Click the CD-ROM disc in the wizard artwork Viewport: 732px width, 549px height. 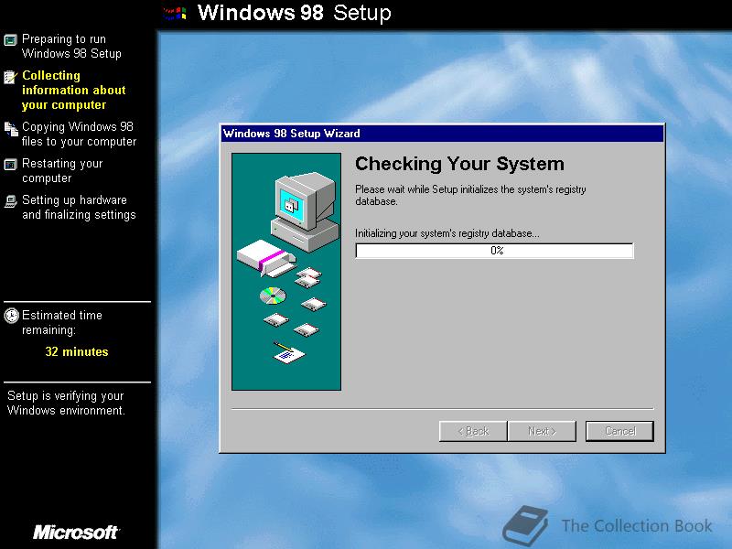click(273, 296)
